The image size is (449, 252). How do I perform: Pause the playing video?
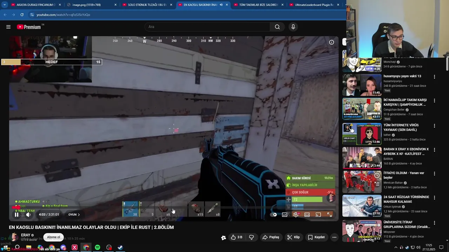click(x=16, y=215)
